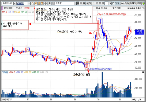Viewport: 146px width, 102px height.
Task: Click the stock code input field 041960
Action: [x=22, y=3]
